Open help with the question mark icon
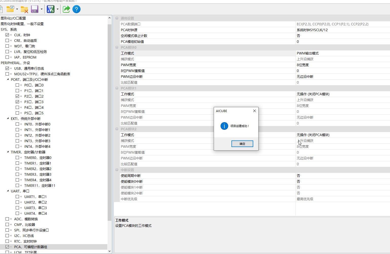390x254 pixels. point(76,9)
